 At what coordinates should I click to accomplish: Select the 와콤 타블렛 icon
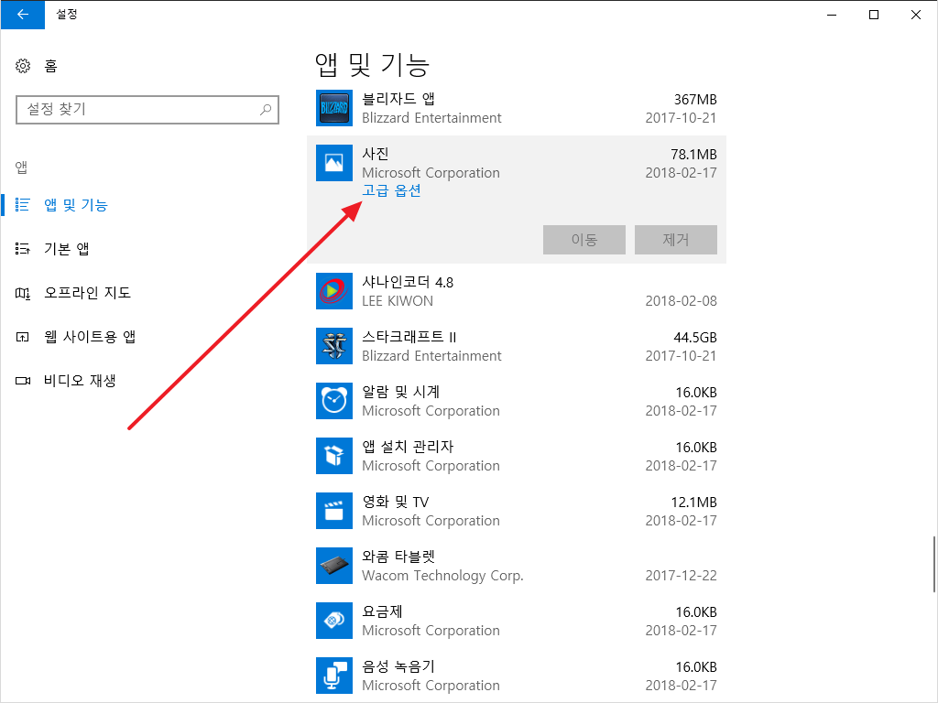click(x=333, y=566)
